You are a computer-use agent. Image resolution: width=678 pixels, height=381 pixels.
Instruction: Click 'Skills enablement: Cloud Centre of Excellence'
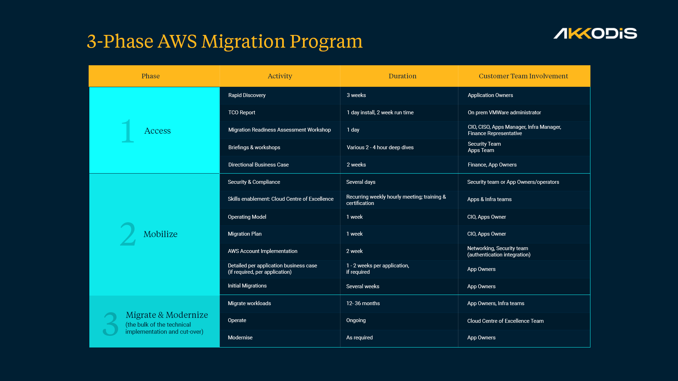tap(280, 199)
